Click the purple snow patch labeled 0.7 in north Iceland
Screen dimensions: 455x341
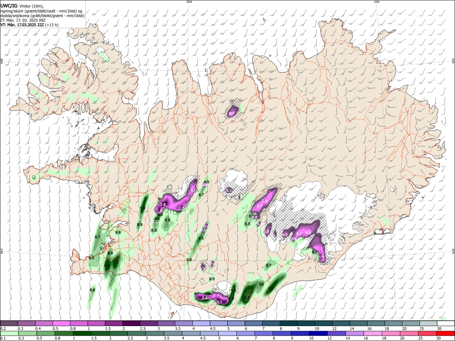coord(233,111)
